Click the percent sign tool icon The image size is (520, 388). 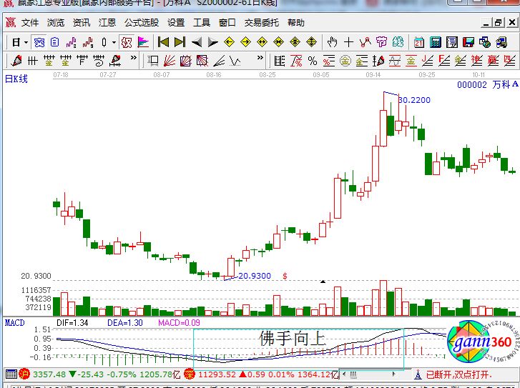312,60
